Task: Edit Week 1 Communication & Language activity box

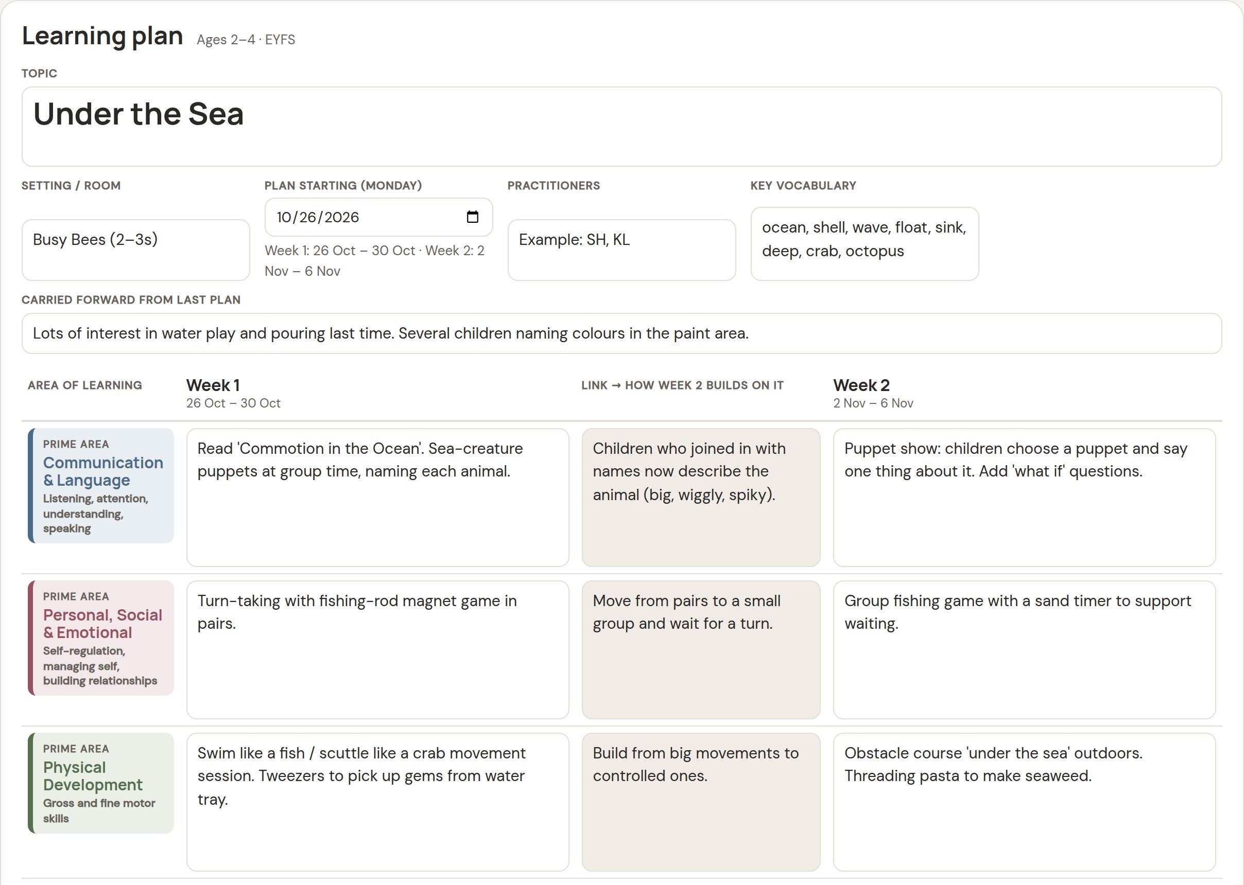Action: (377, 498)
